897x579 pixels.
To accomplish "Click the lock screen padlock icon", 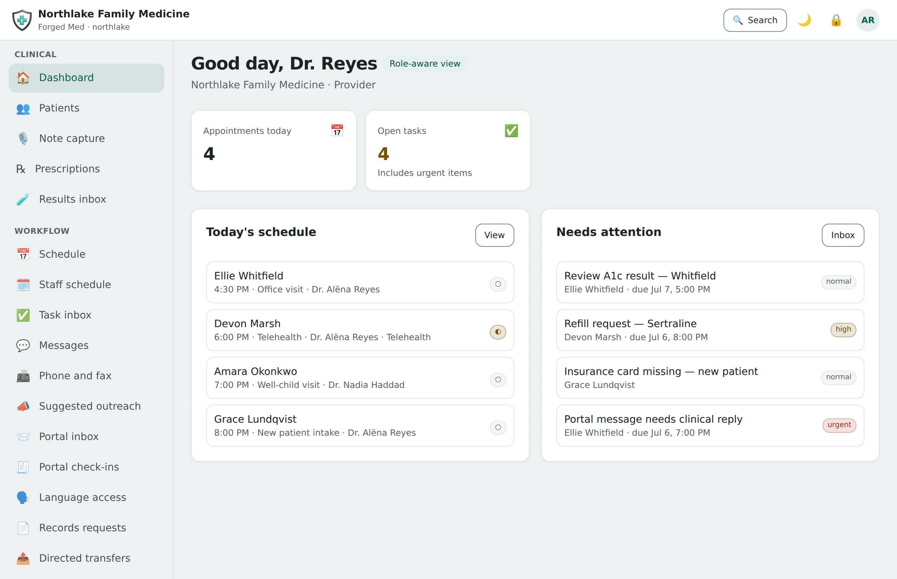I will (x=836, y=20).
